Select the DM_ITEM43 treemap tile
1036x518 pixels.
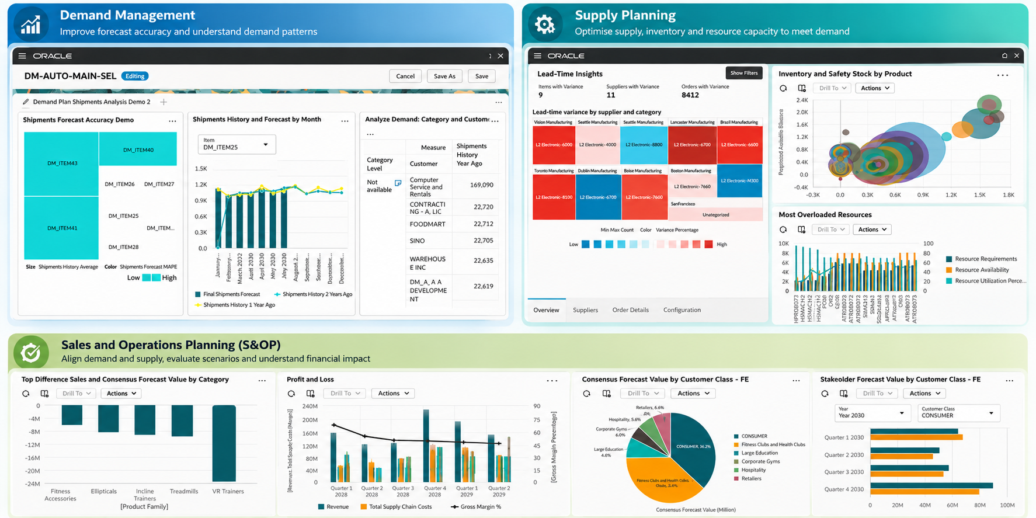click(61, 164)
